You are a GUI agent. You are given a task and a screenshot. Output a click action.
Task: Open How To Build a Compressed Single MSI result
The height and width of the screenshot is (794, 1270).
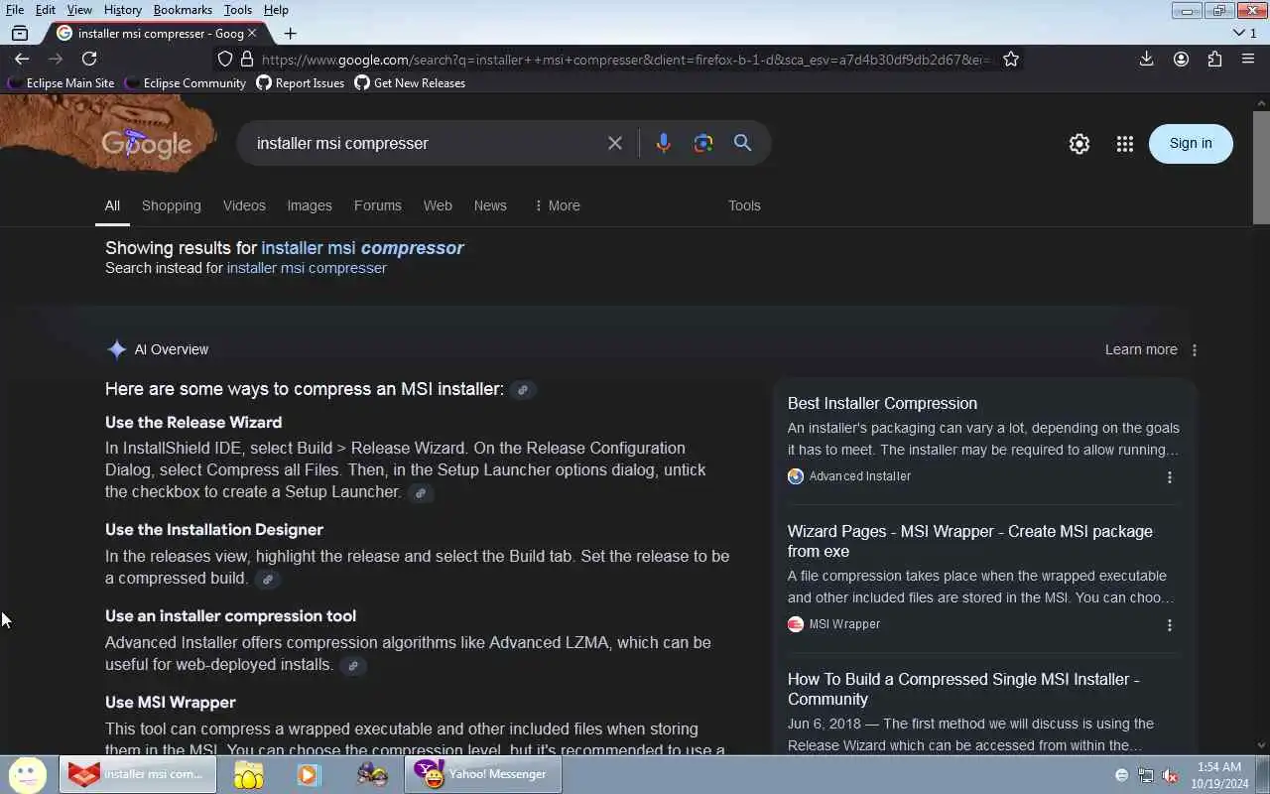tap(963, 689)
